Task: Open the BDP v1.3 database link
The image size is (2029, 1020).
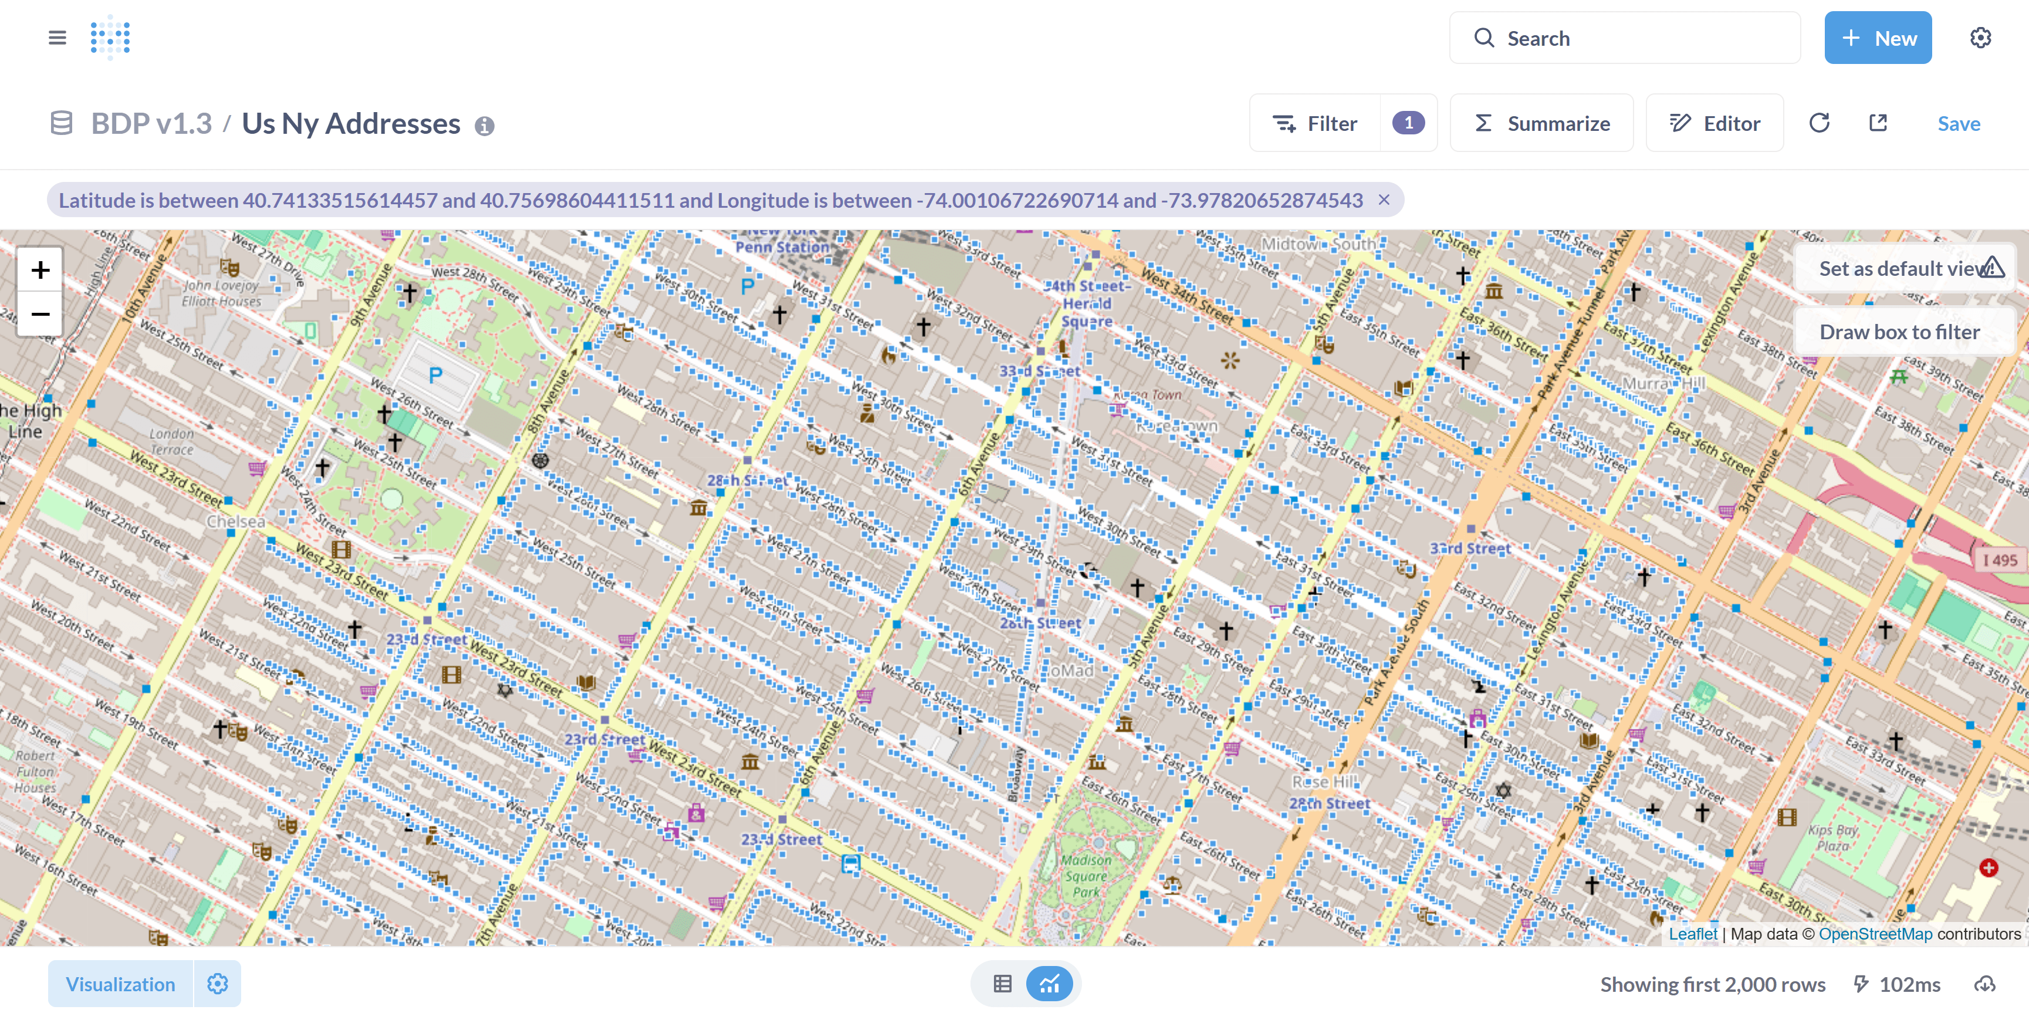Action: coord(151,124)
